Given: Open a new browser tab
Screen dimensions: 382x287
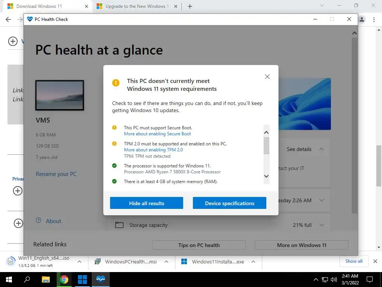Looking at the screenshot, I should pyautogui.click(x=190, y=6).
